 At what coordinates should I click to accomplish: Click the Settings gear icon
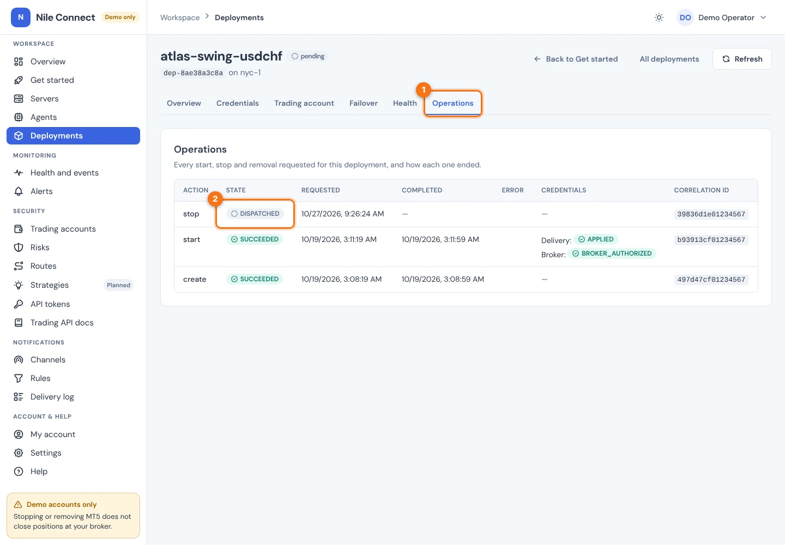pos(19,453)
